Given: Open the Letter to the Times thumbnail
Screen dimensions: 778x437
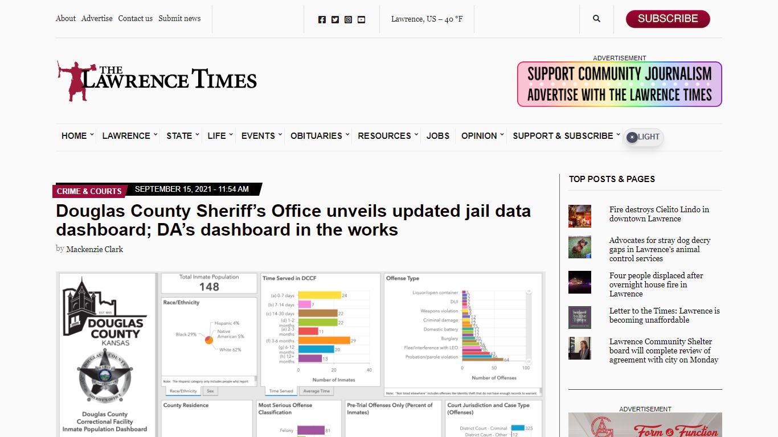Looking at the screenshot, I should pyautogui.click(x=580, y=318).
